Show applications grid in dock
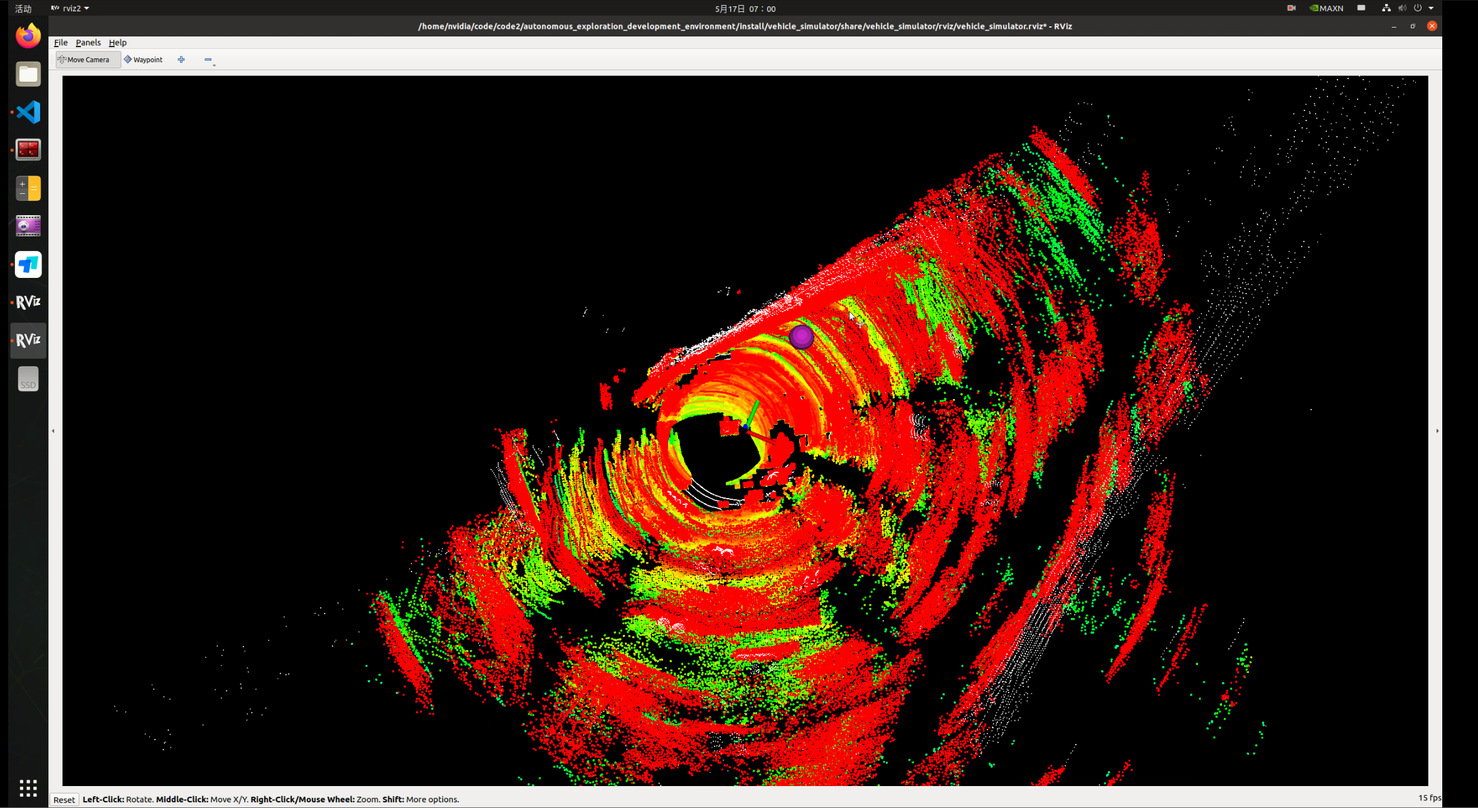The width and height of the screenshot is (1478, 808). [x=28, y=787]
